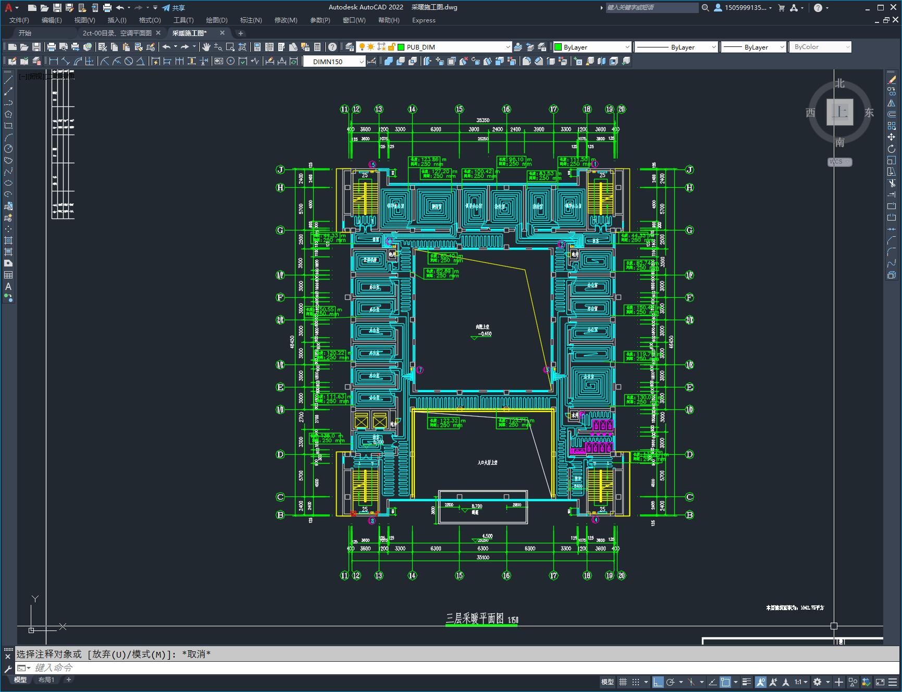This screenshot has width=902, height=692.
Task: Select the Table tool
Action: (8, 275)
